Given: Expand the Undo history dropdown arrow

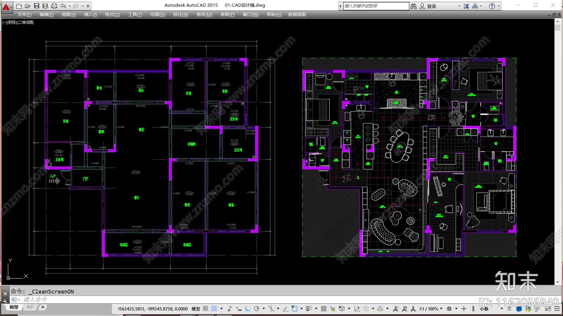Looking at the screenshot, I should pyautogui.click(x=69, y=6).
